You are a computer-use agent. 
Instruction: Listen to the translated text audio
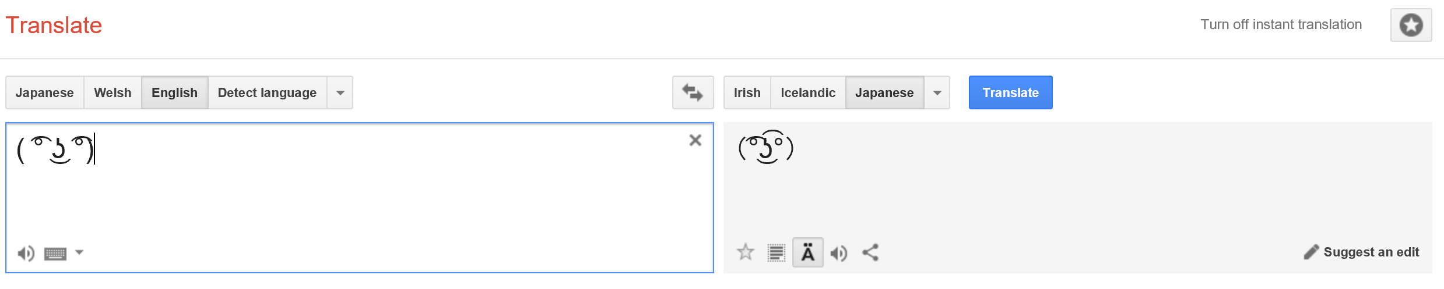pos(839,253)
